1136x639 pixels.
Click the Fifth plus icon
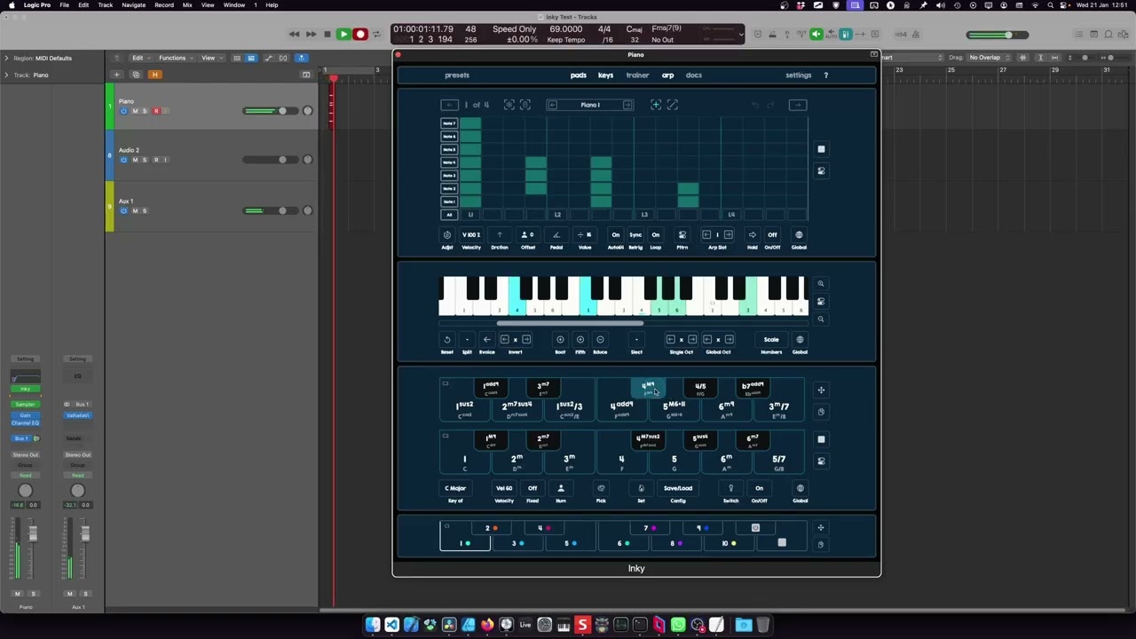(x=580, y=340)
